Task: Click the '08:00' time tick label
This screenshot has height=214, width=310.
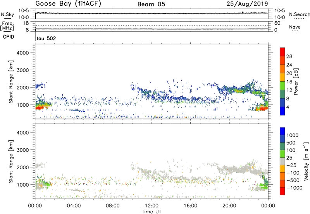Action: coord(113,206)
